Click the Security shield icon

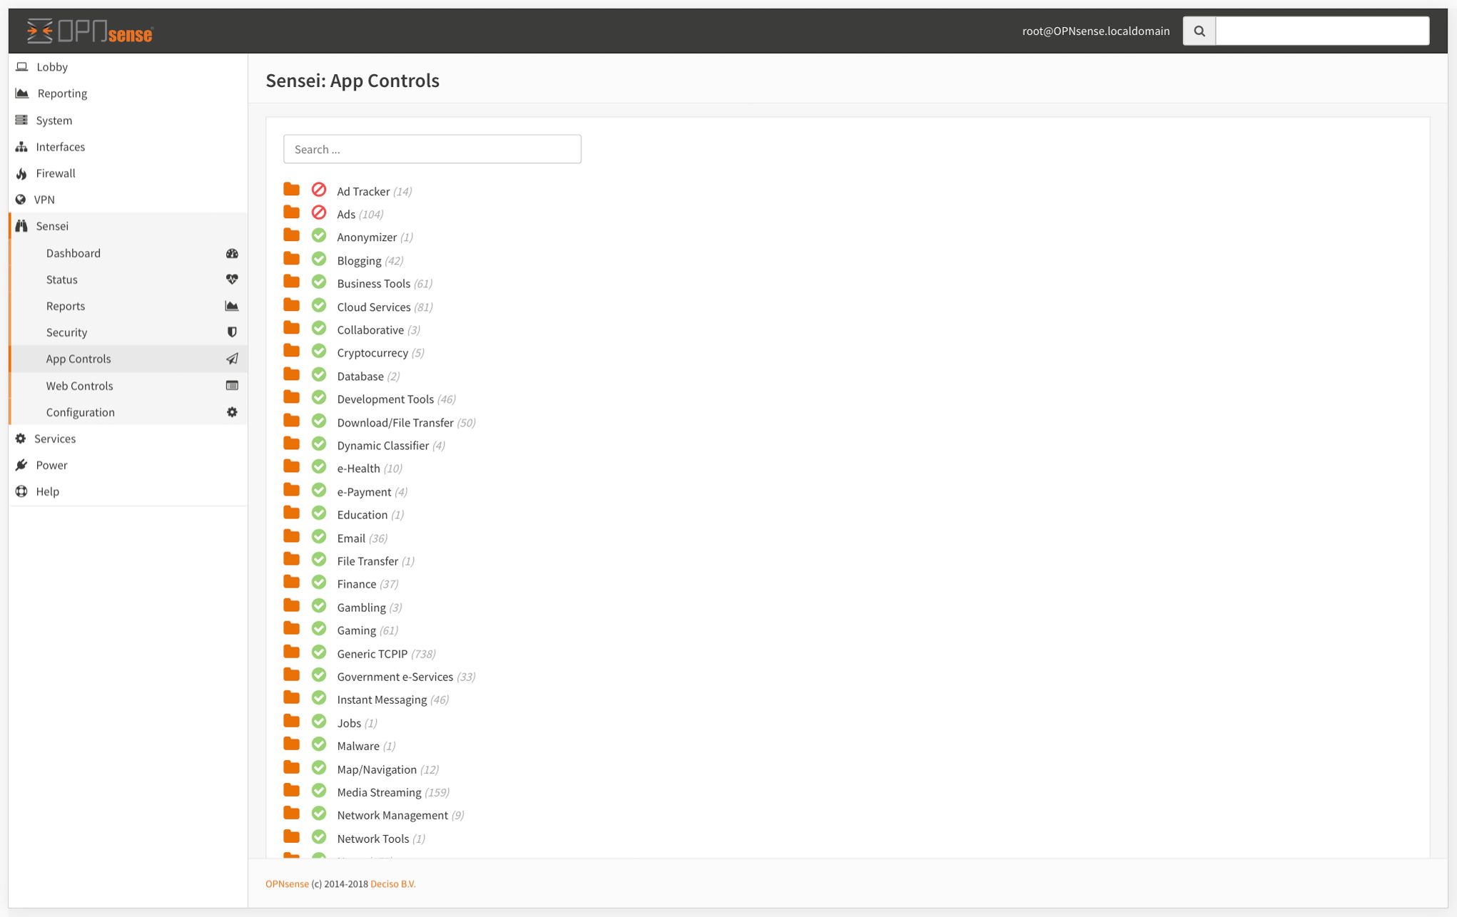click(x=232, y=332)
